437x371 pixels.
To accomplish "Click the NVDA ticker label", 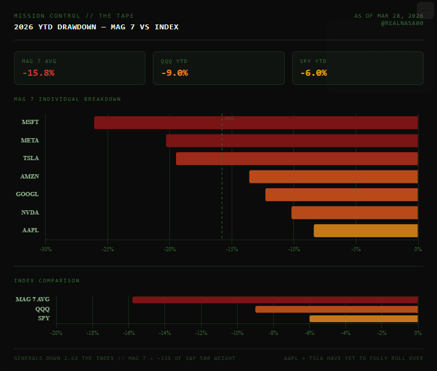I will point(30,213).
